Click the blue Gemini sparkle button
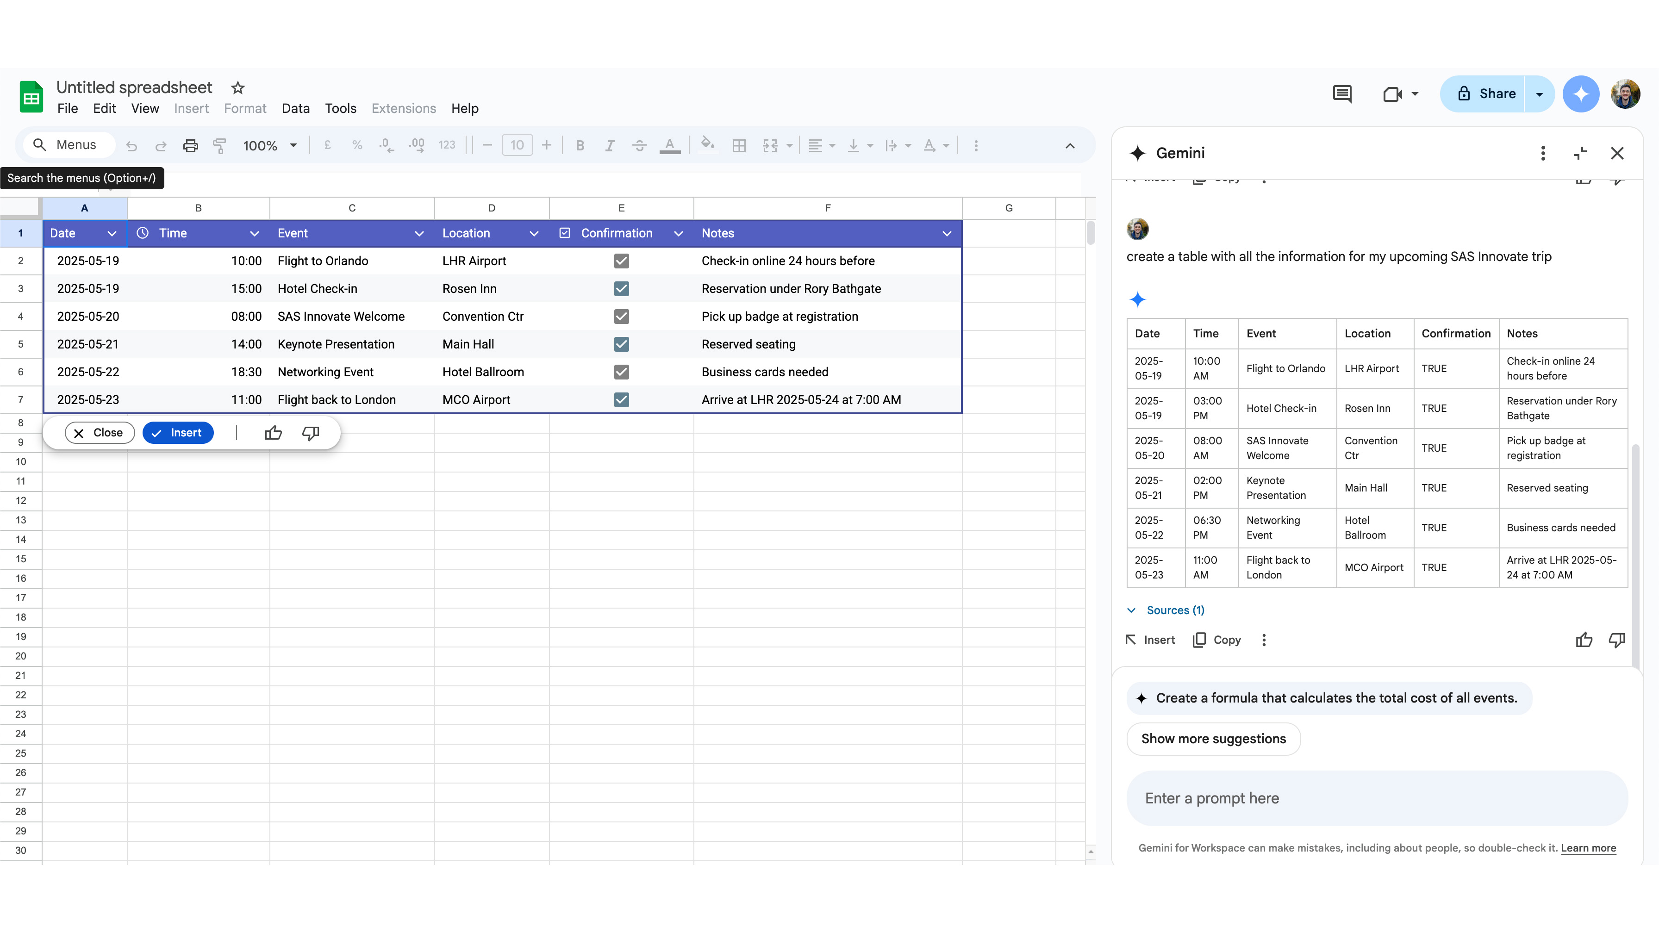Screen dimensions: 1659x933 click(1581, 94)
